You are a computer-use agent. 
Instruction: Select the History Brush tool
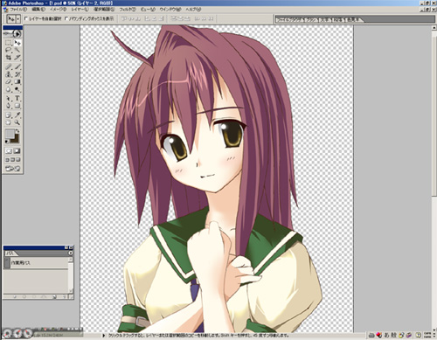[x=17, y=74]
